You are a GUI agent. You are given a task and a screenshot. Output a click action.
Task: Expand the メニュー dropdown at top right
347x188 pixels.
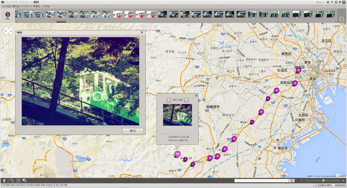click(320, 2)
